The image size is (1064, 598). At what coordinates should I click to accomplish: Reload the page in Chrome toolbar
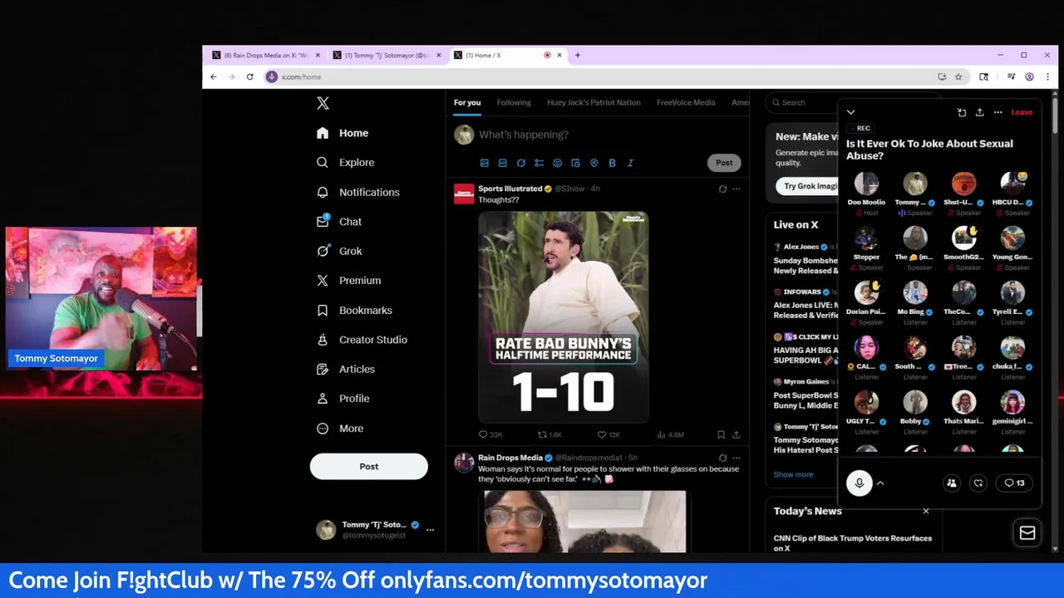(x=249, y=76)
